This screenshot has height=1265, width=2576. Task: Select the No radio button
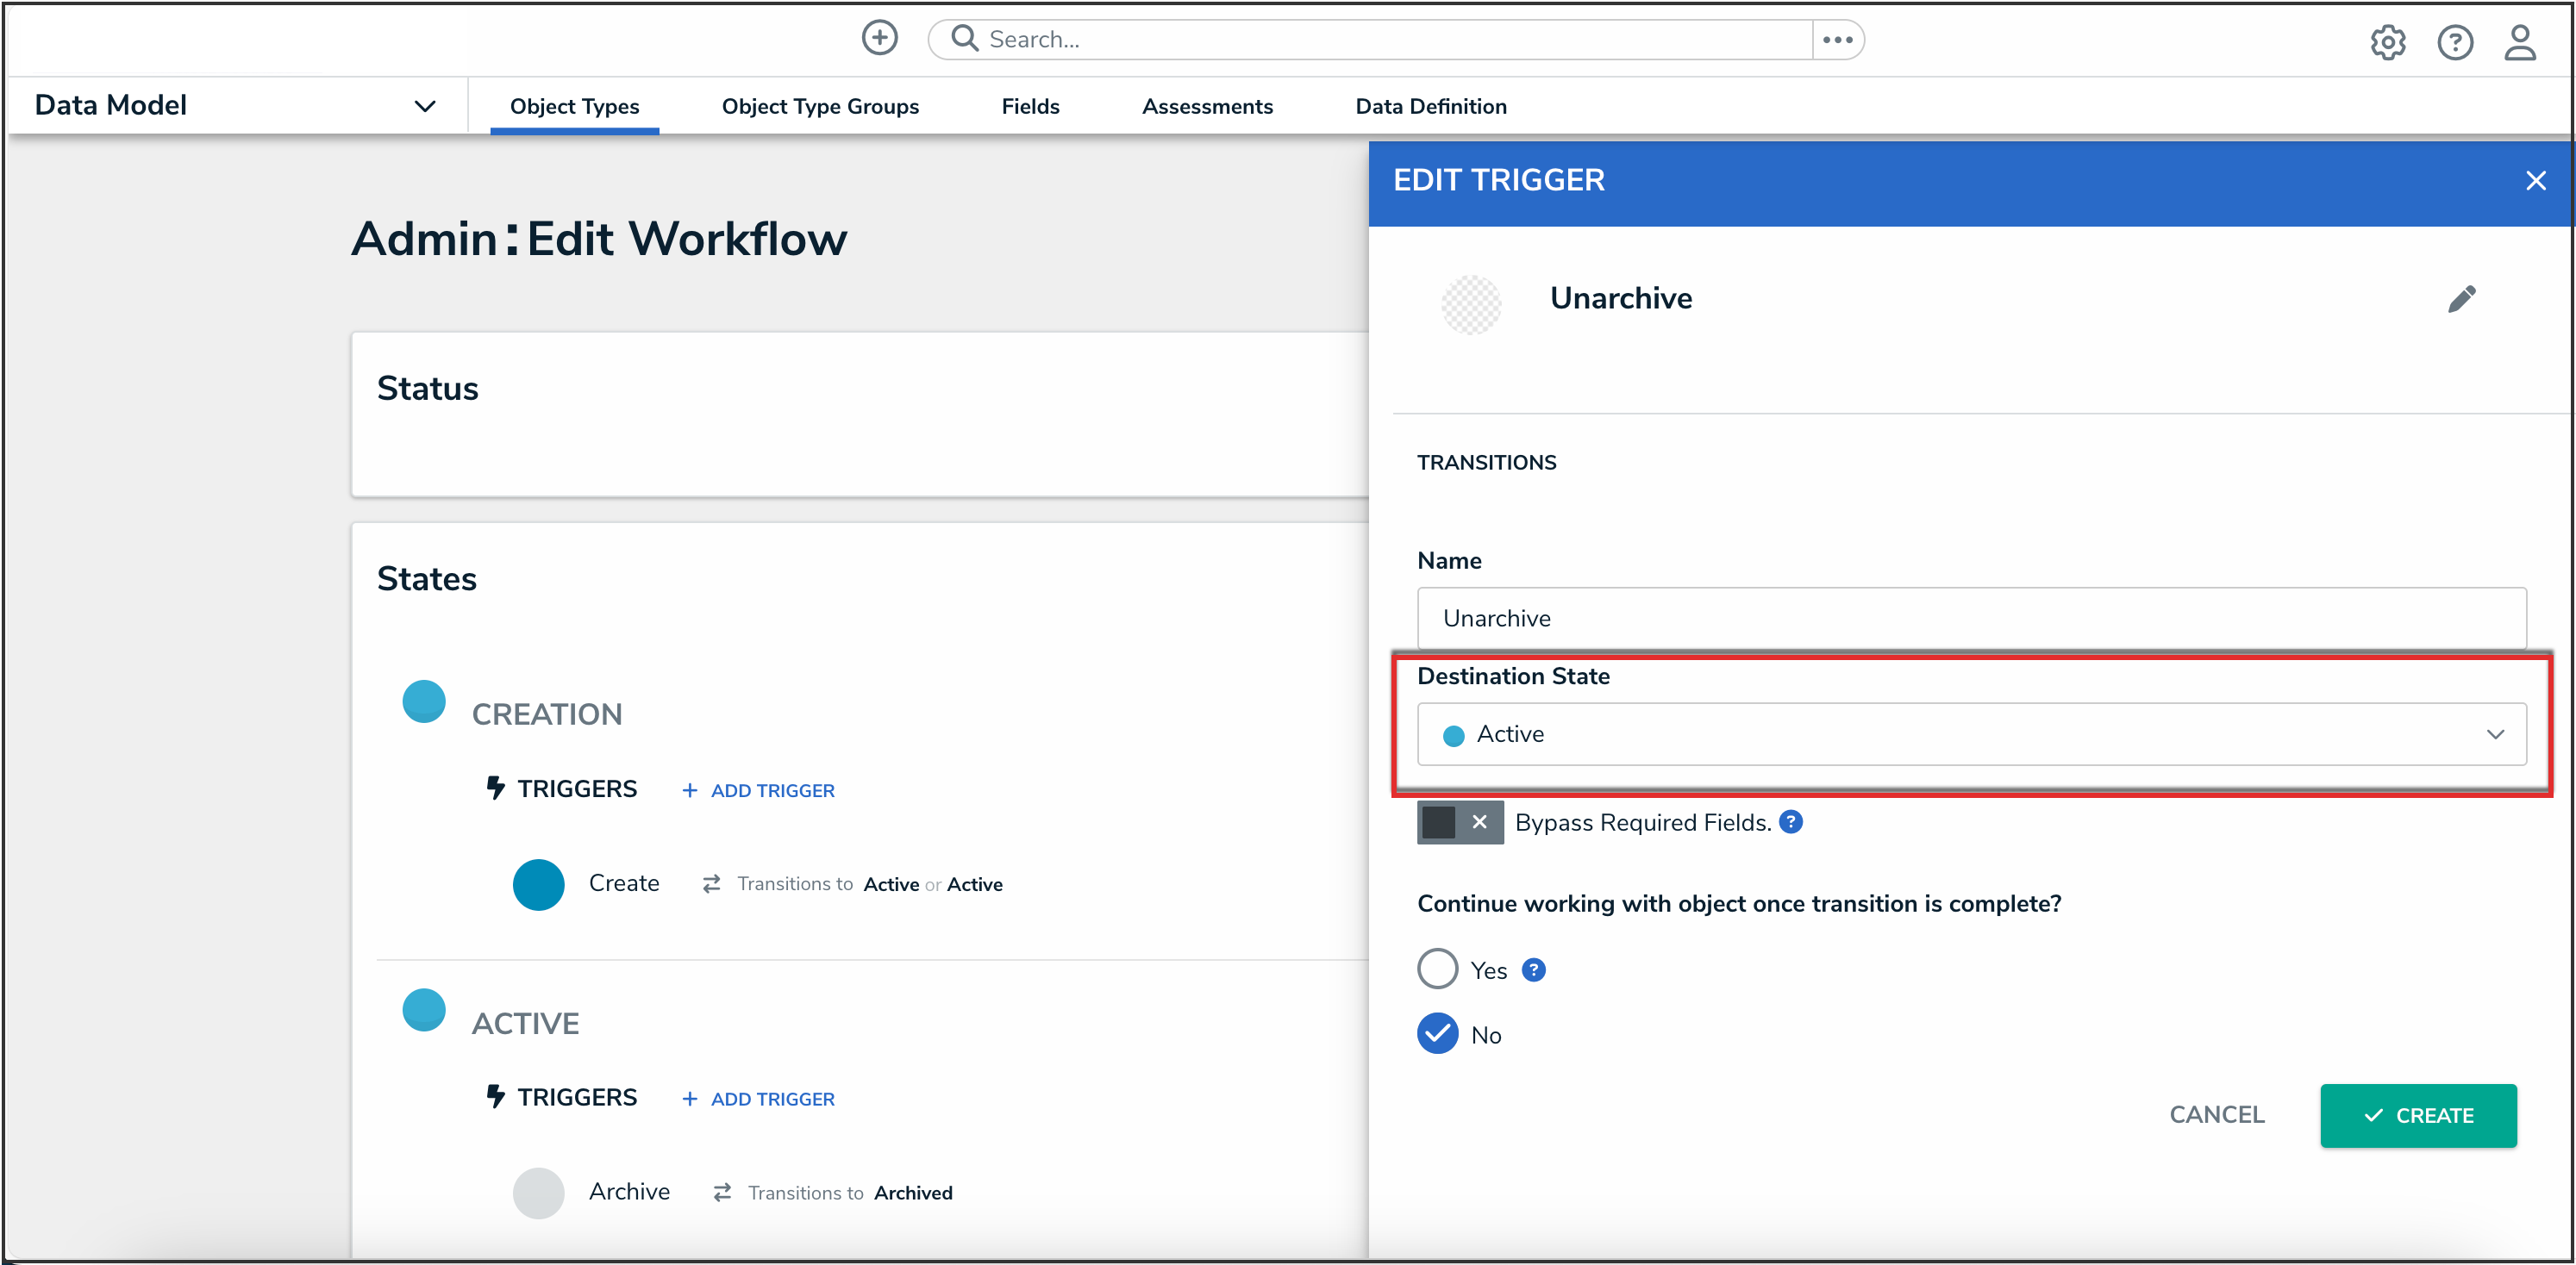tap(1437, 1034)
